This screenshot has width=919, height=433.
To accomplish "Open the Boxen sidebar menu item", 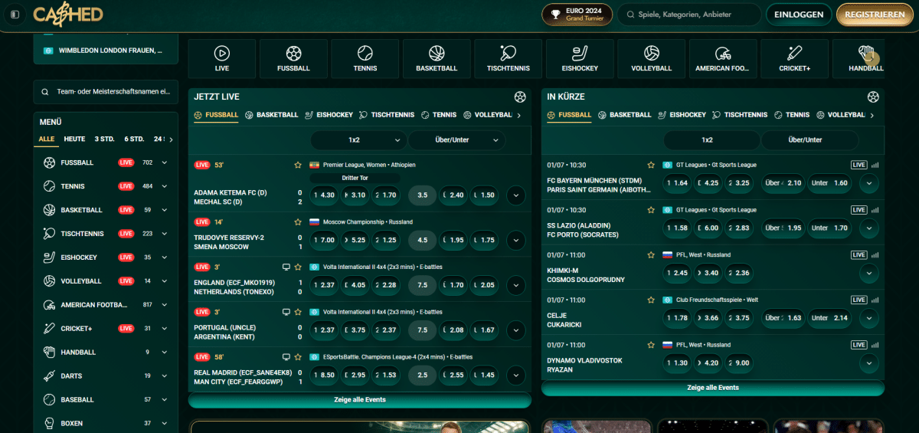I will pos(106,423).
